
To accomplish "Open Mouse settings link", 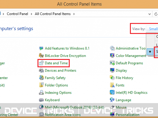I will tap(121, 107).
